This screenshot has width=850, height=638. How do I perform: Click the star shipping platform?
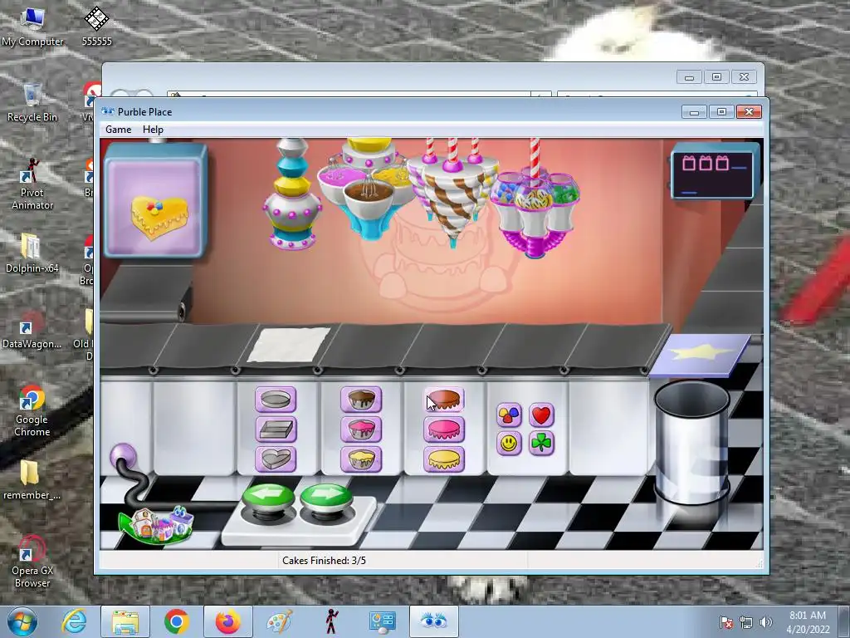point(701,354)
